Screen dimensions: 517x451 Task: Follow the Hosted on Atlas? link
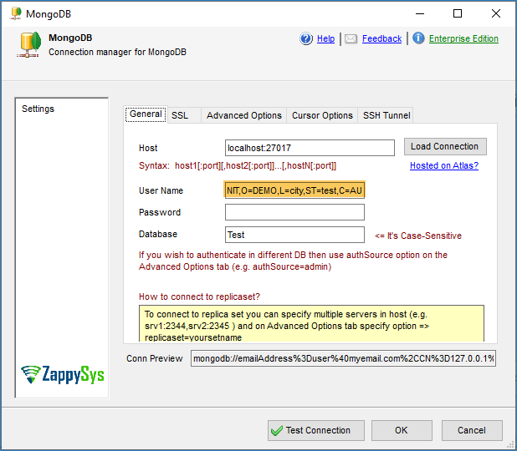443,165
